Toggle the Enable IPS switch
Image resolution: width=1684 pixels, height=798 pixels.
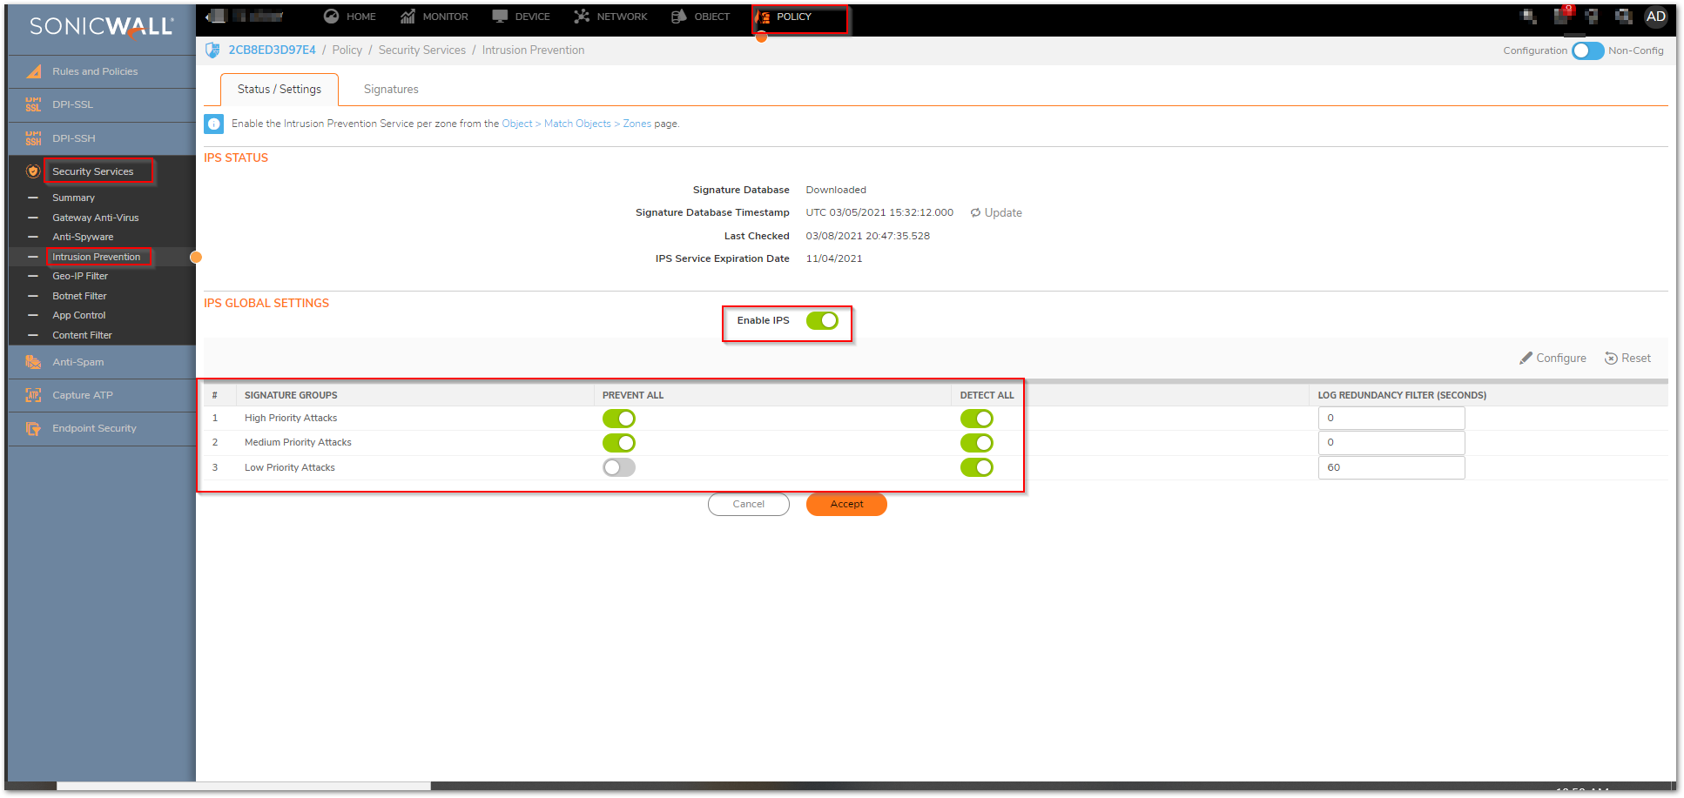pos(822,320)
